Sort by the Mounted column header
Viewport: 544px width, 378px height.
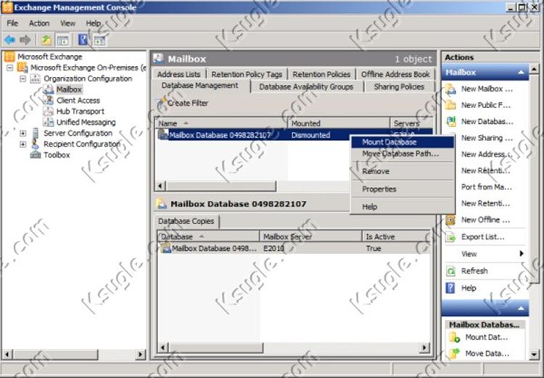click(339, 123)
